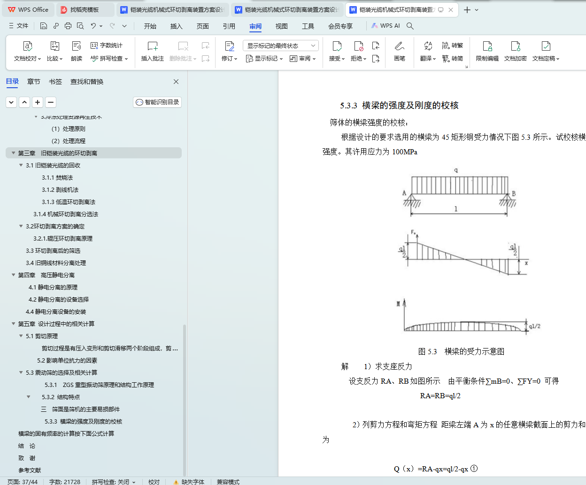Click minus button in outline panel
Viewport: 586px width, 485px height.
51,102
